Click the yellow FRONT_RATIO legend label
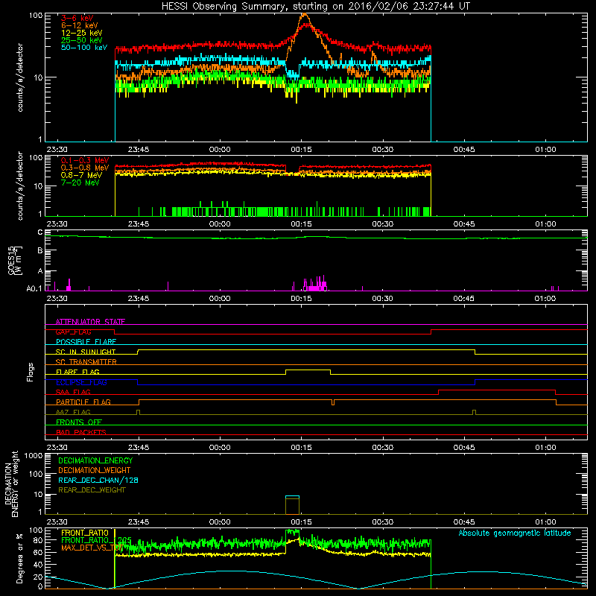 click(x=85, y=533)
